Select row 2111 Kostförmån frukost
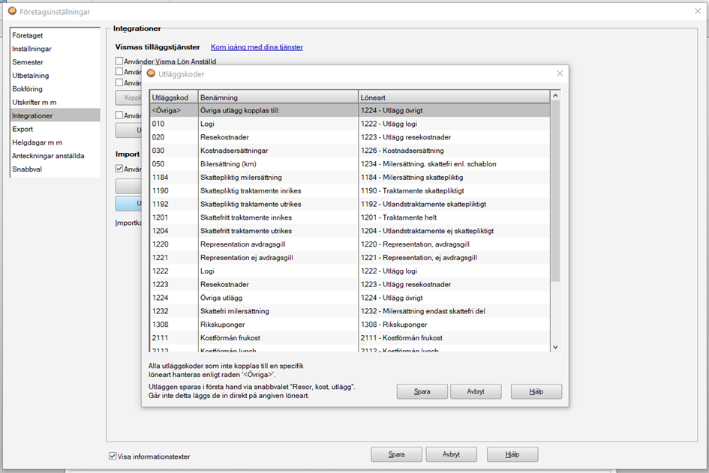 pos(350,338)
